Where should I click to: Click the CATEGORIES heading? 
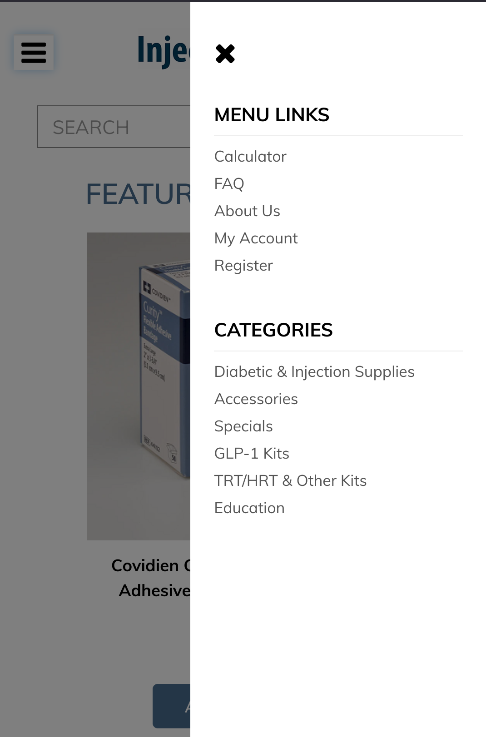(273, 330)
